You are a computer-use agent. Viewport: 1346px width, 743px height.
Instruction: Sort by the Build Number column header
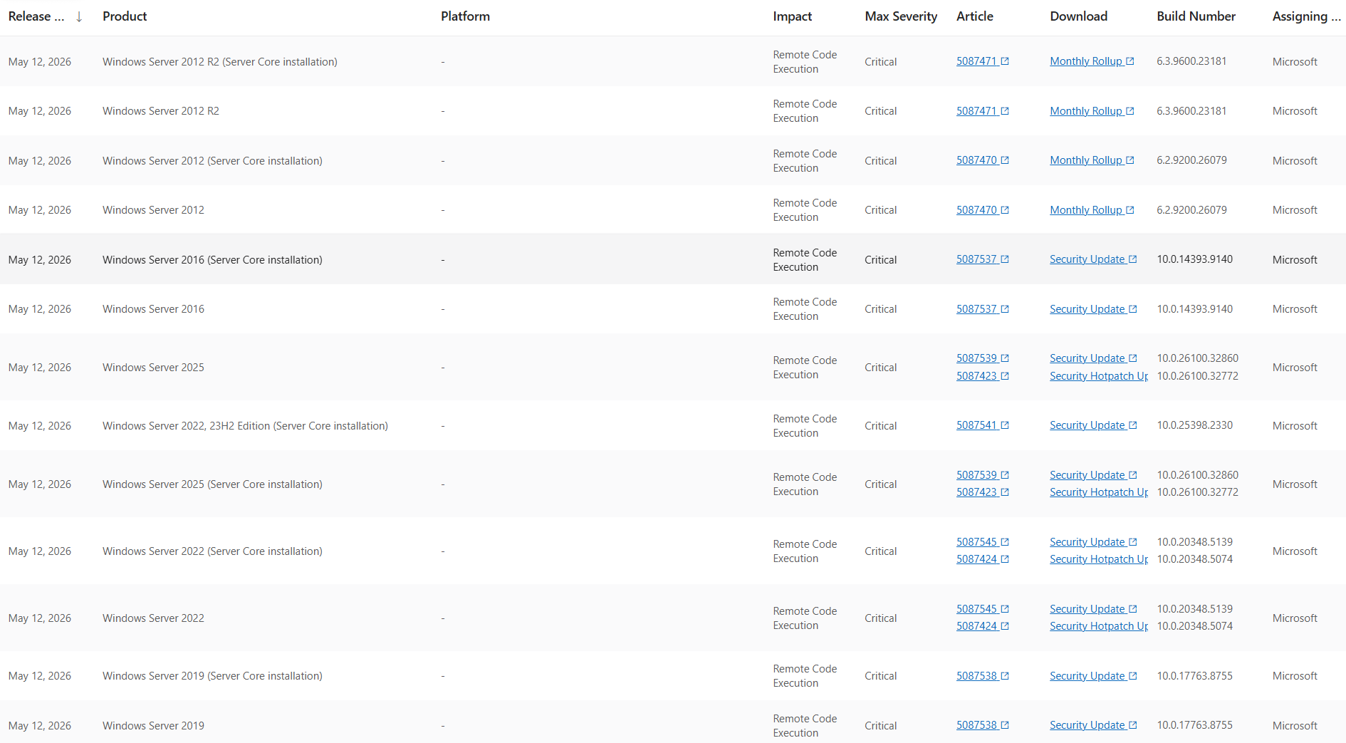coord(1196,16)
